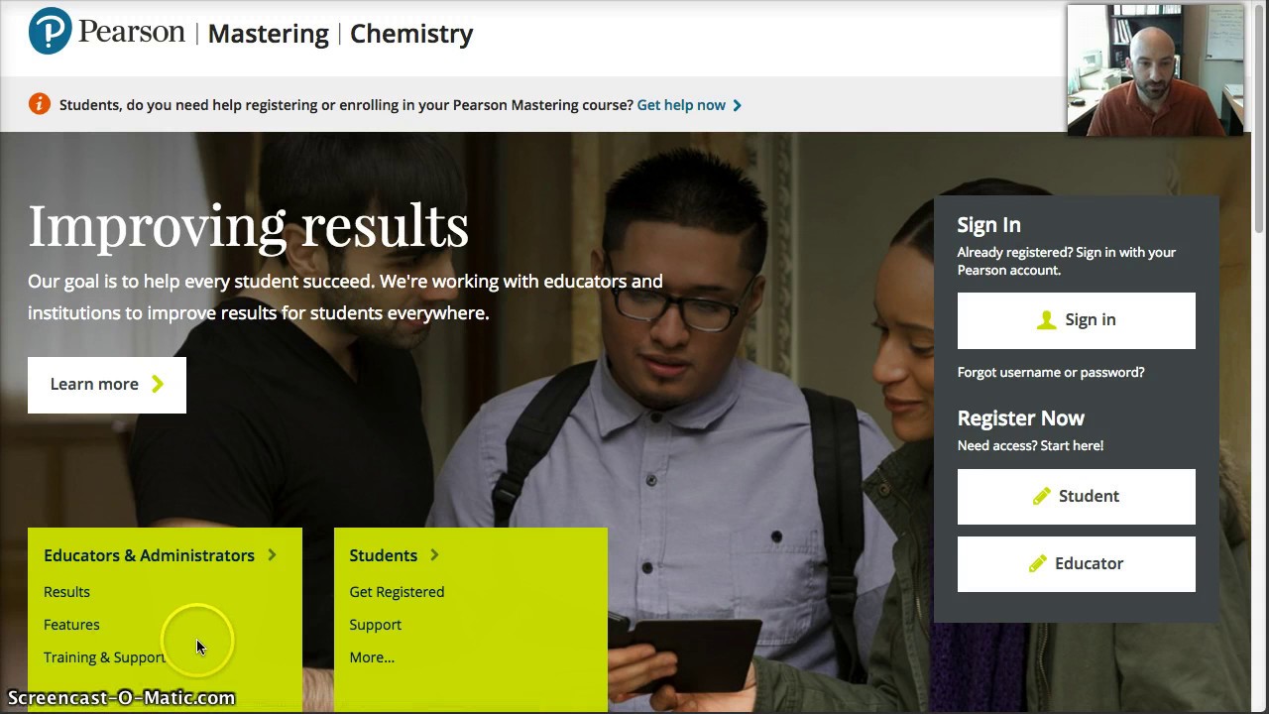Click the Pearson logo icon
The image size is (1269, 714).
(x=51, y=31)
